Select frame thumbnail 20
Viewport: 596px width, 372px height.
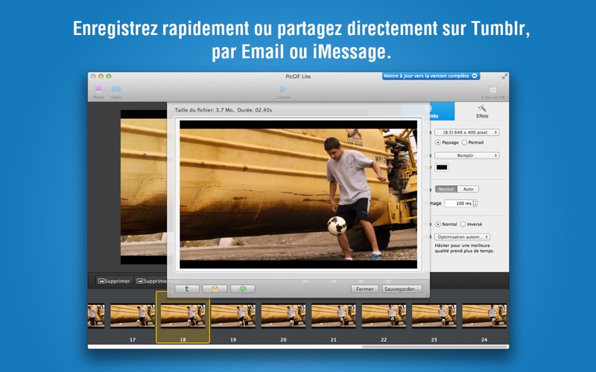(283, 315)
